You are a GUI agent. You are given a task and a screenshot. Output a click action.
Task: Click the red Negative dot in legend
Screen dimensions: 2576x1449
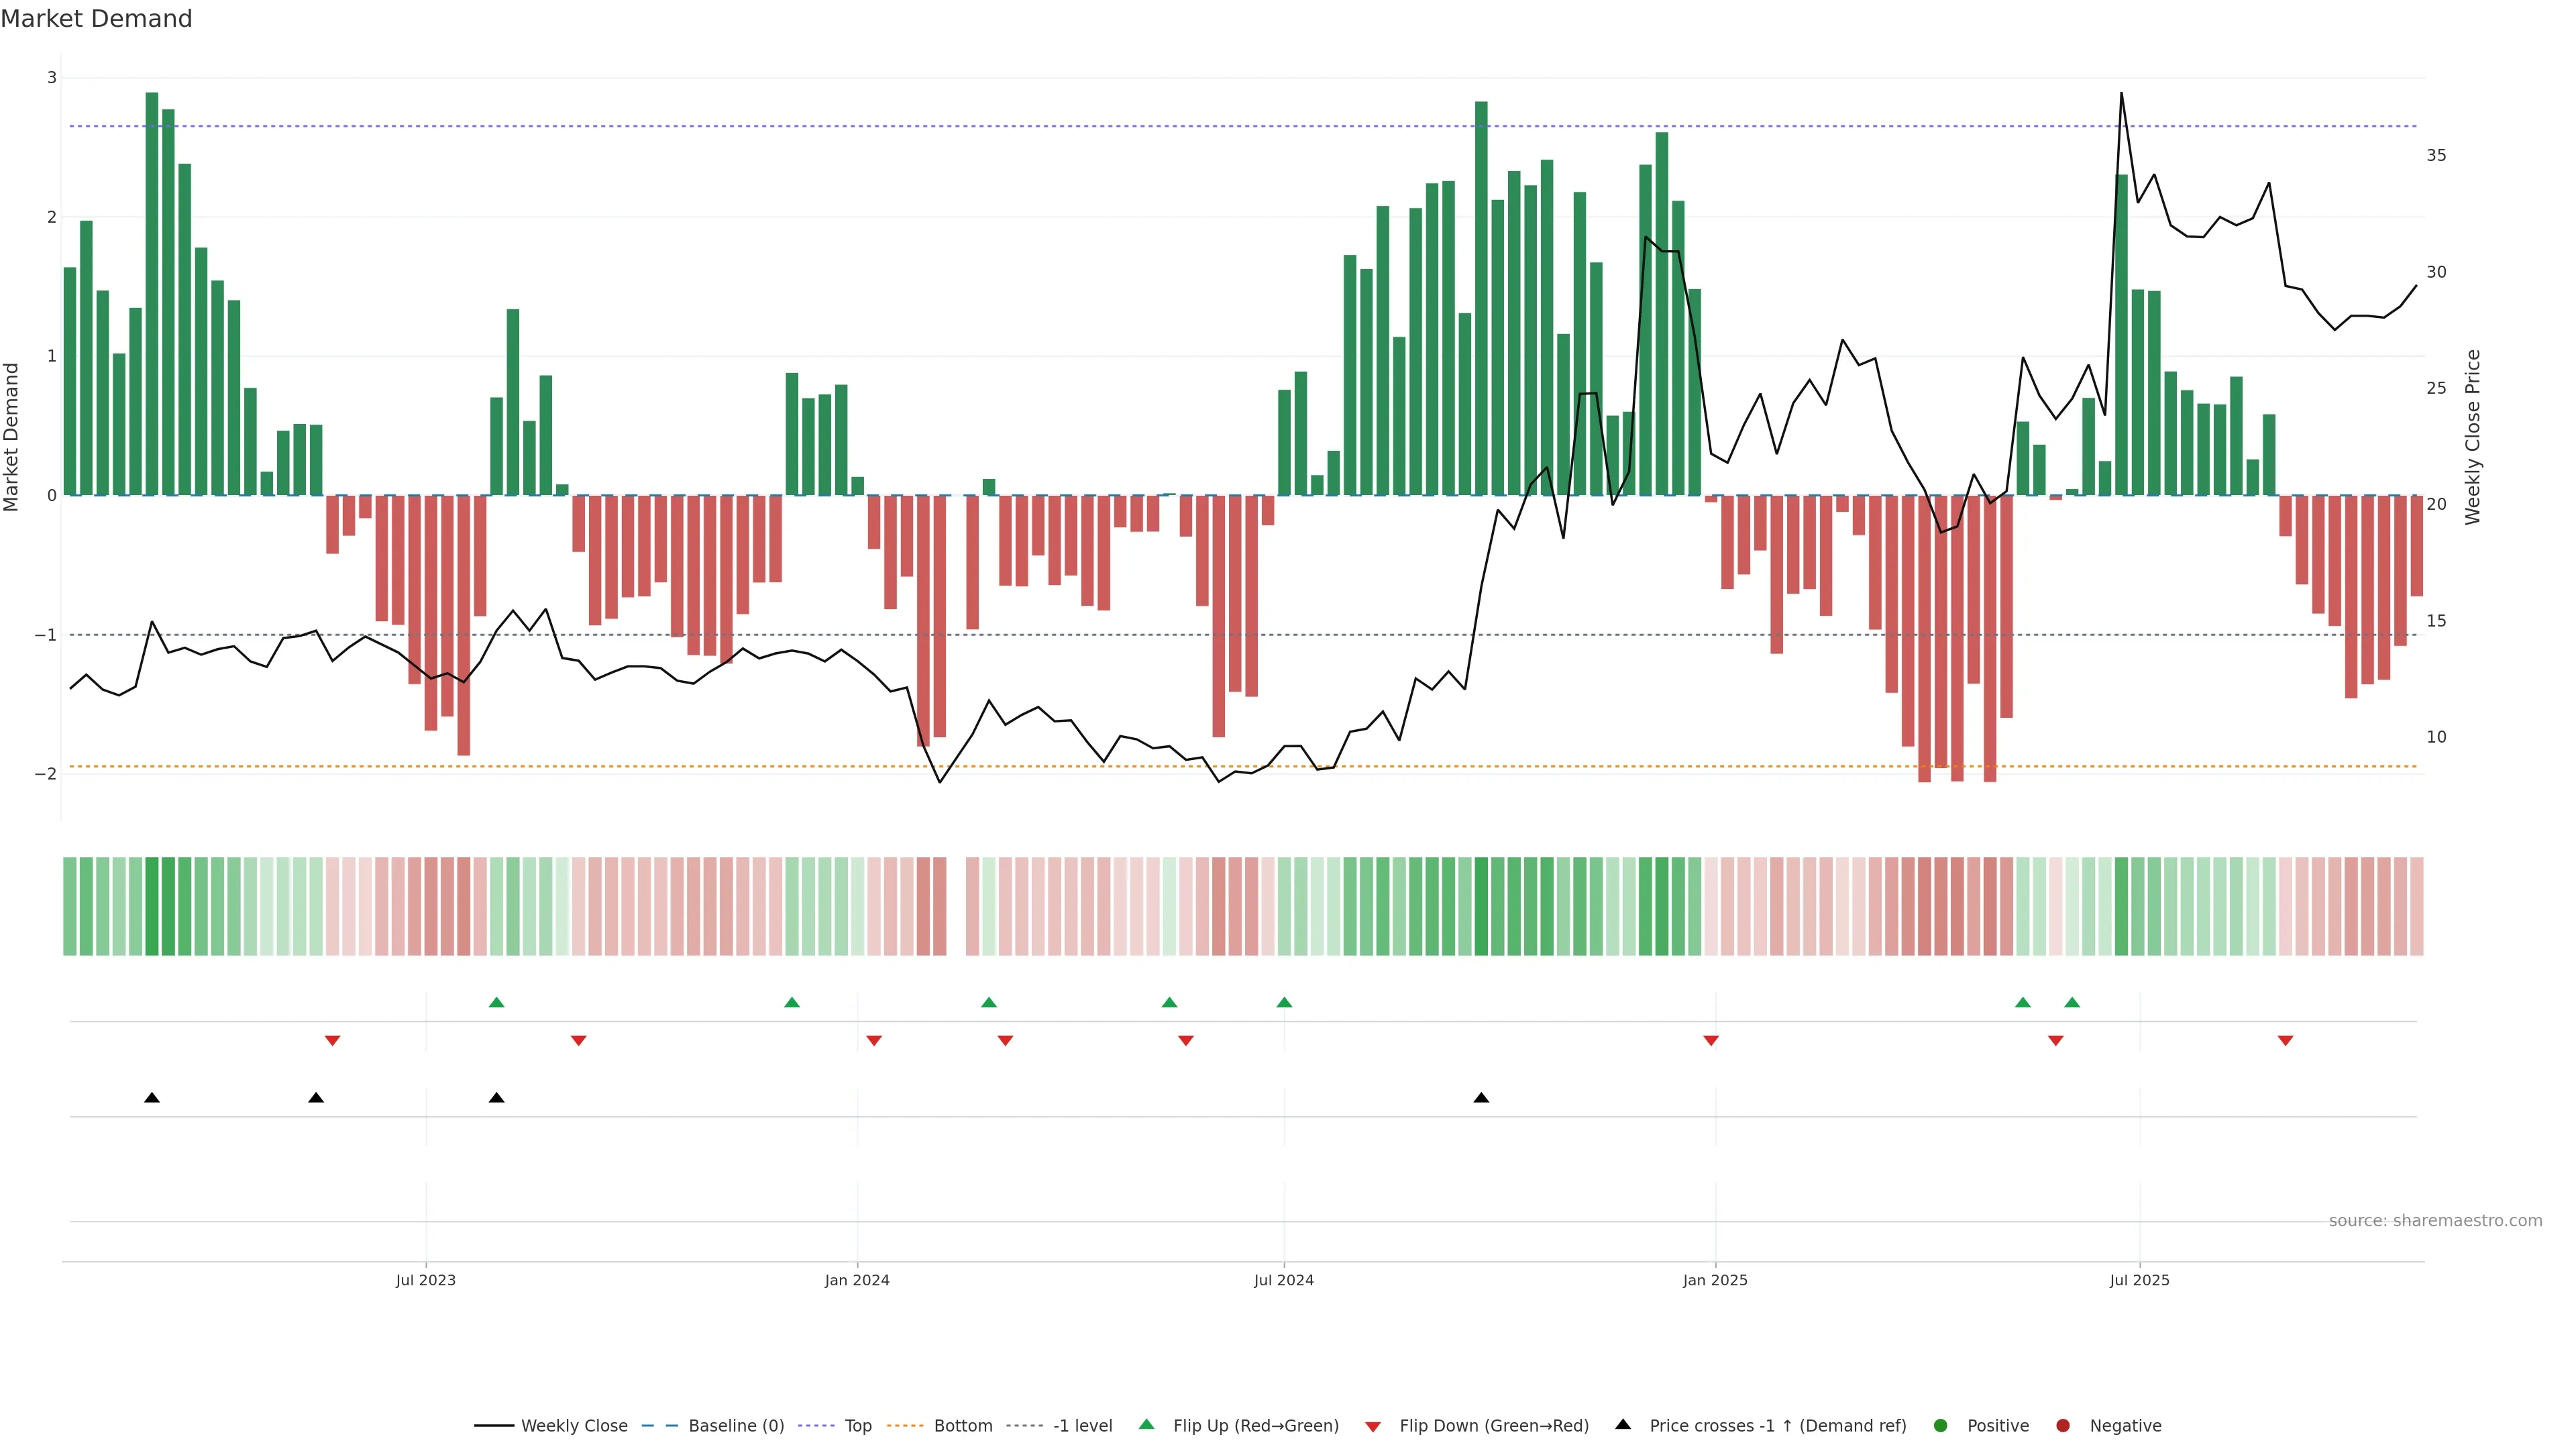[2063, 1426]
